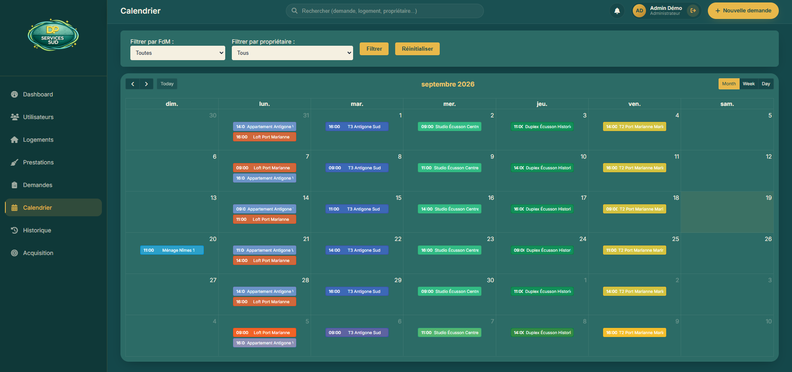Select day 19 in the calendar

[727, 212]
